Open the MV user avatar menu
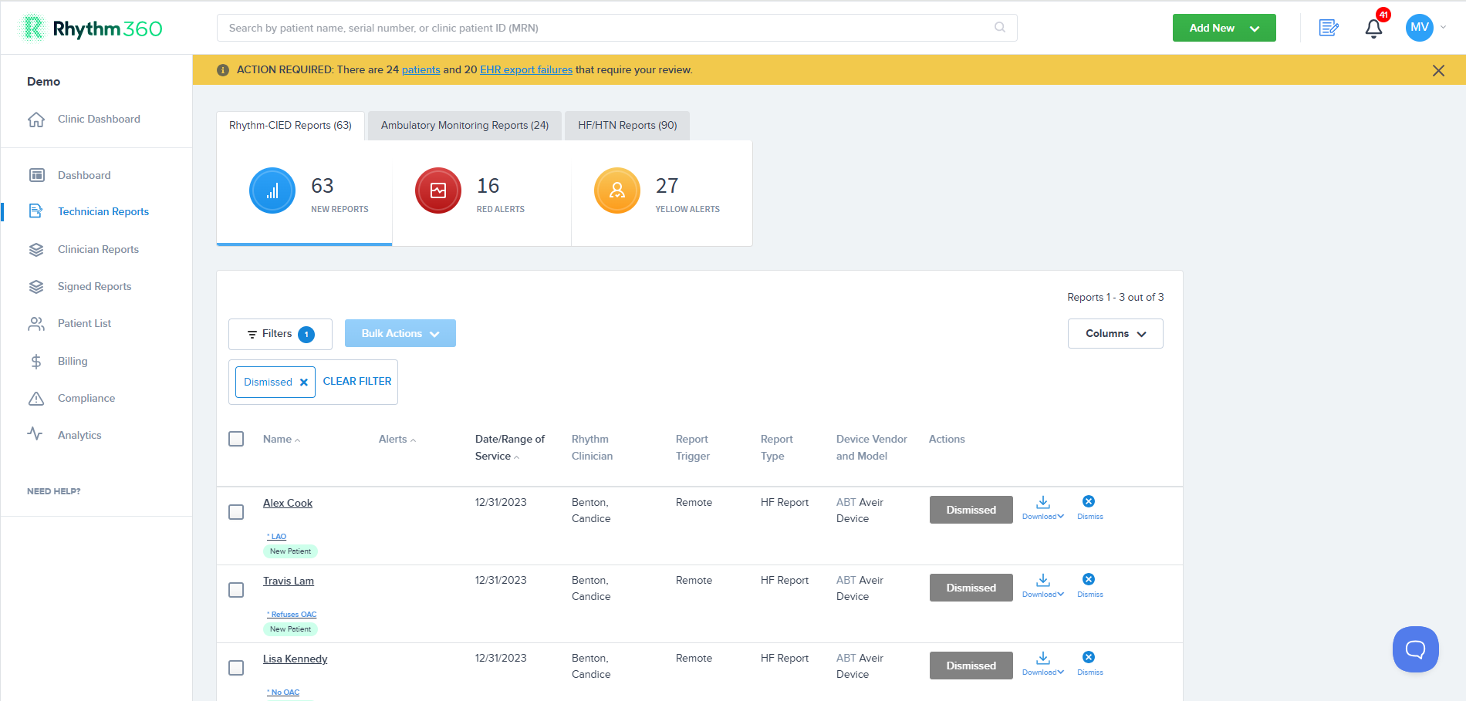The height and width of the screenshot is (701, 1466). click(x=1419, y=28)
